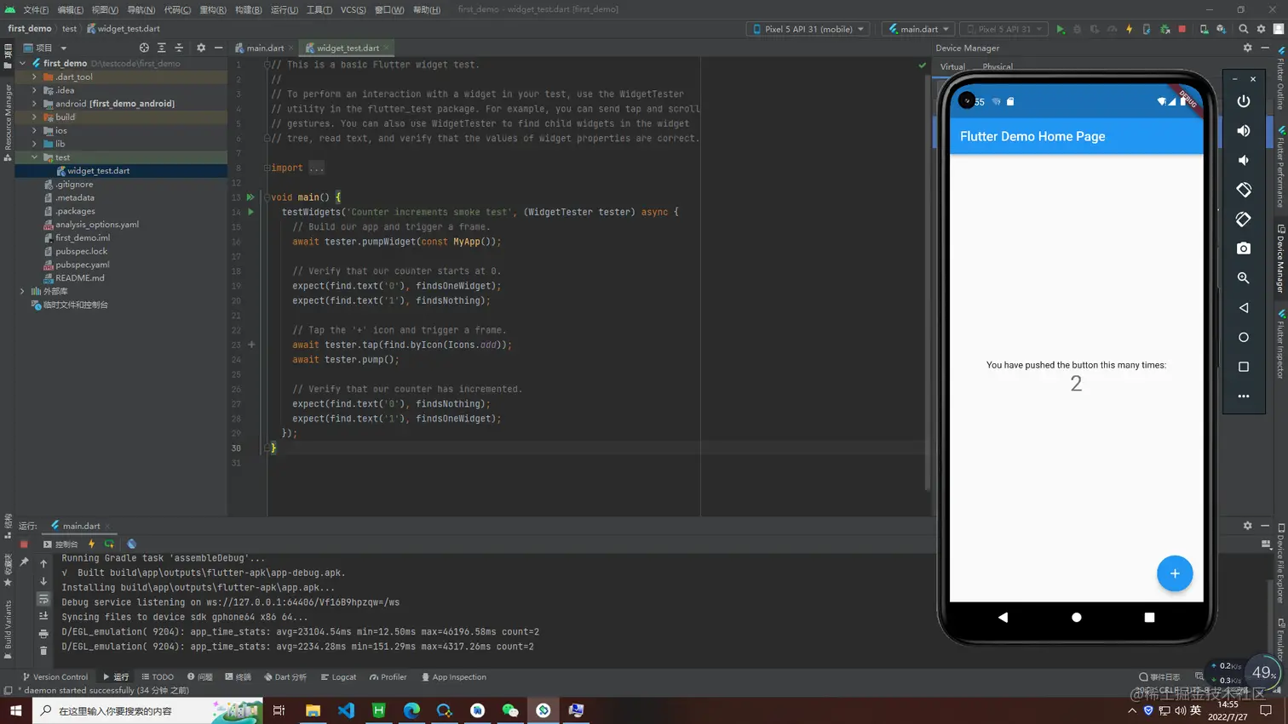Expand the folded import ... block

click(316, 168)
